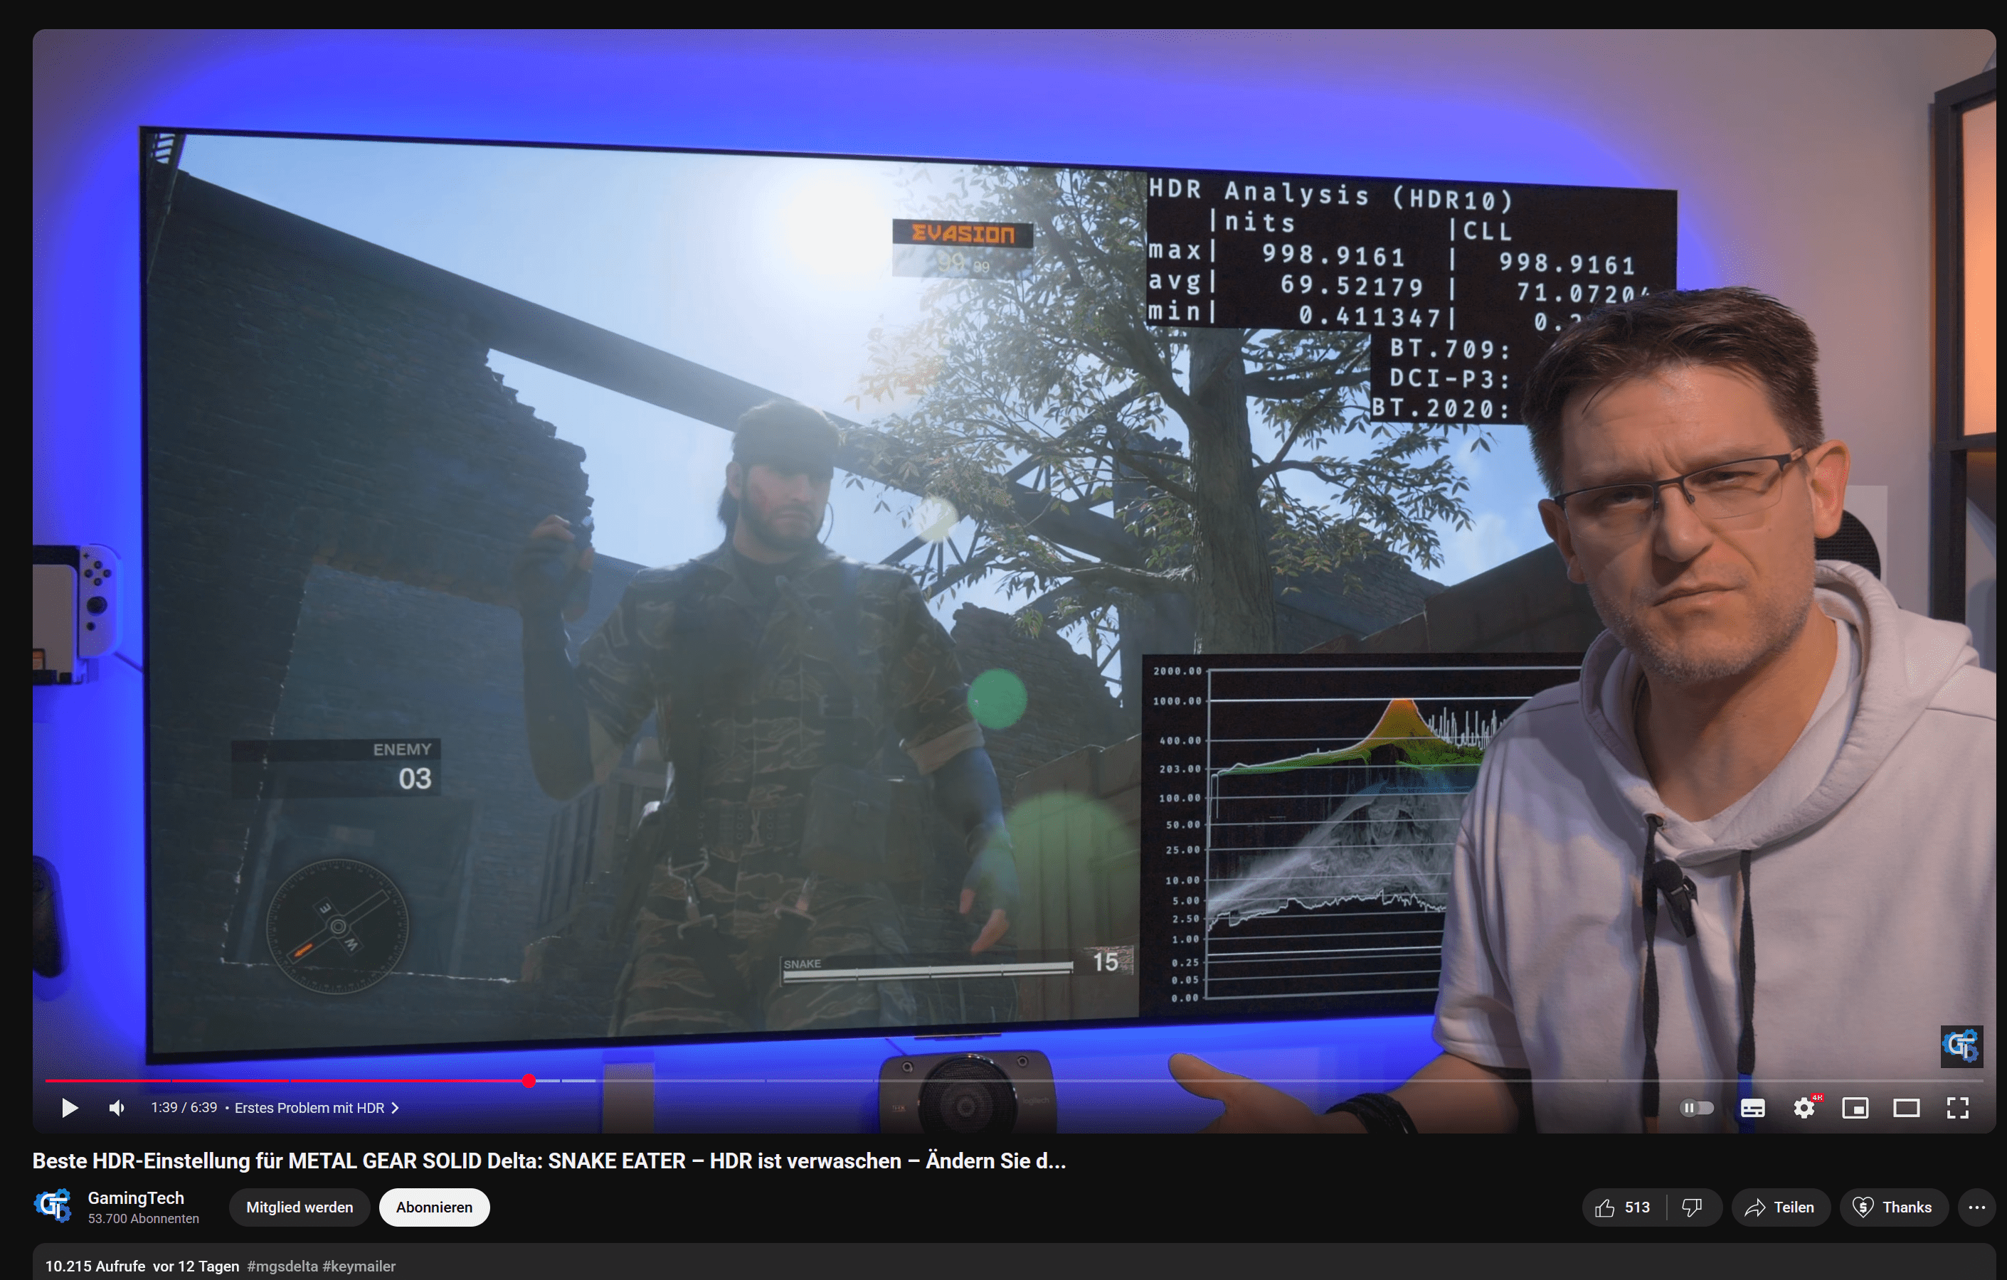
Task: Open the GamingTech channel avatar
Action: (x=53, y=1206)
